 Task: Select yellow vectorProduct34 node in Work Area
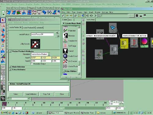coord(124,44)
